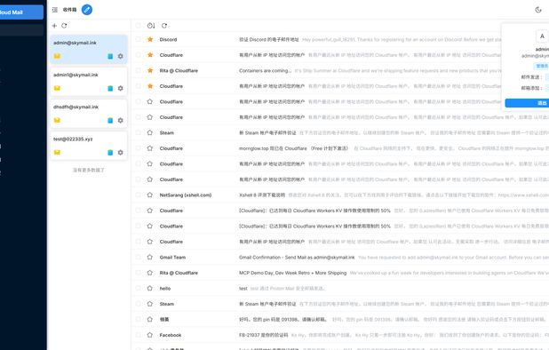Open the test email from hello
Viewport: 549px width, 350px height.
pyautogui.click(x=340, y=289)
